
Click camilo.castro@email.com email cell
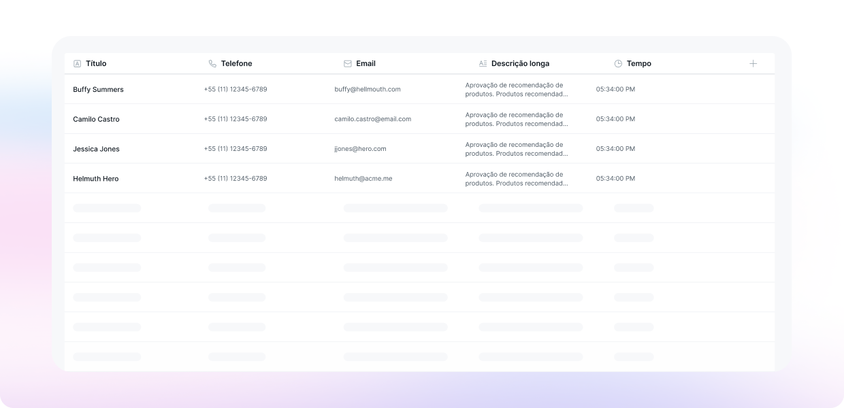[x=372, y=119]
